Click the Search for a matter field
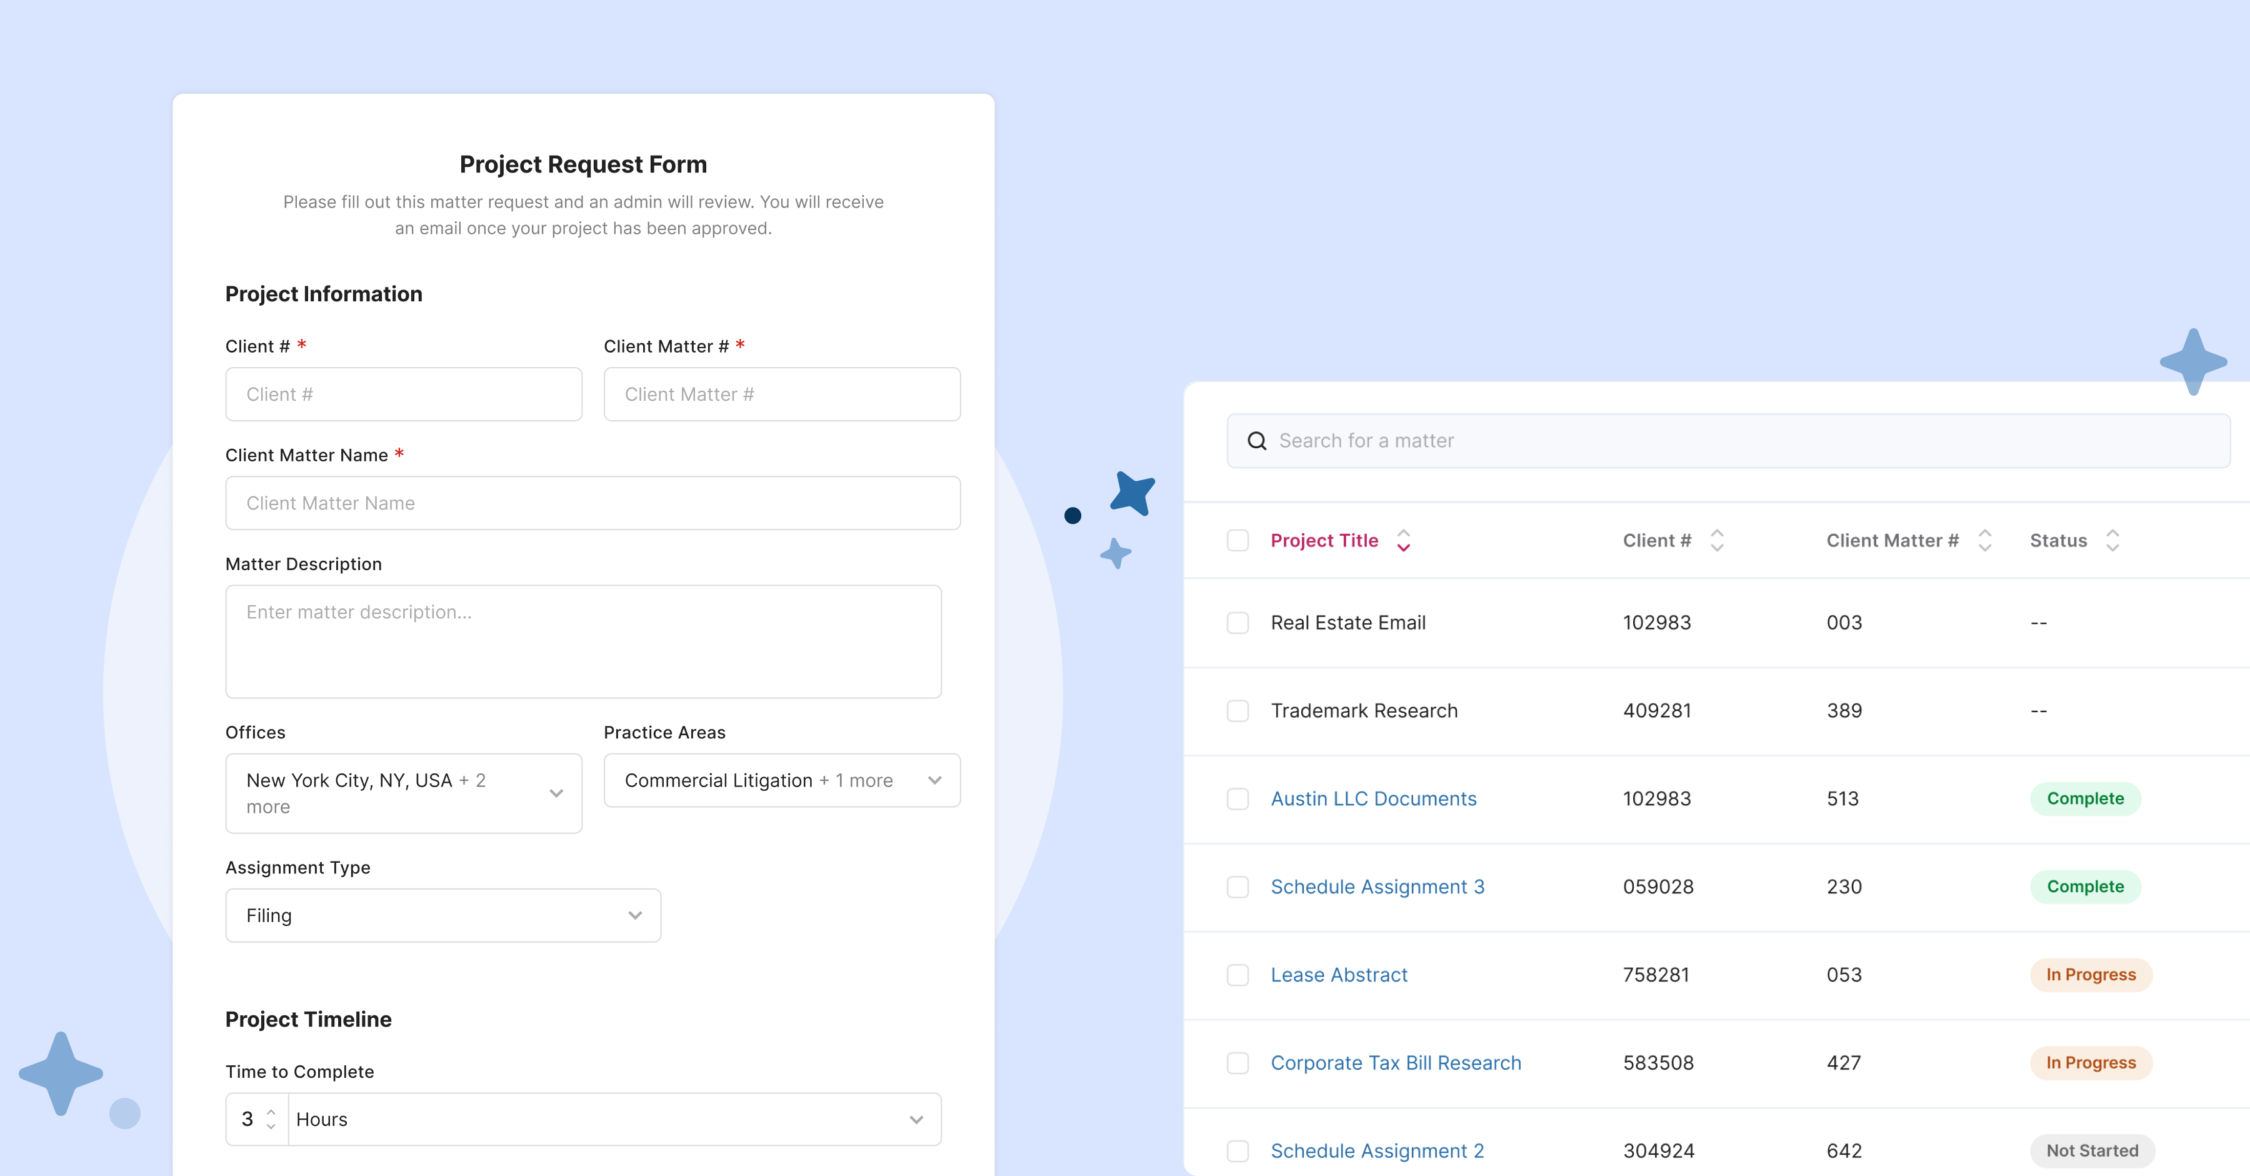This screenshot has width=2250, height=1176. [x=1572, y=440]
